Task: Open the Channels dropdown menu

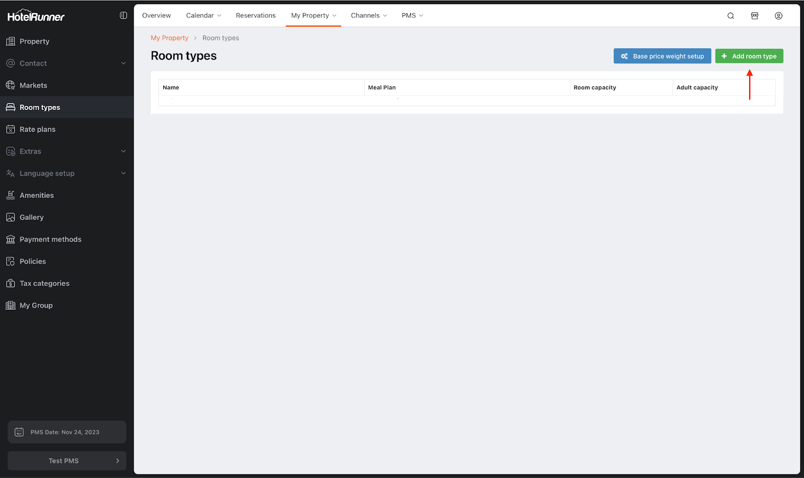Action: (369, 16)
